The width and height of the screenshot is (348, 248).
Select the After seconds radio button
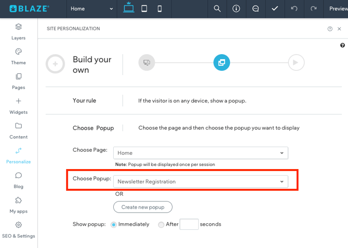(x=161, y=224)
